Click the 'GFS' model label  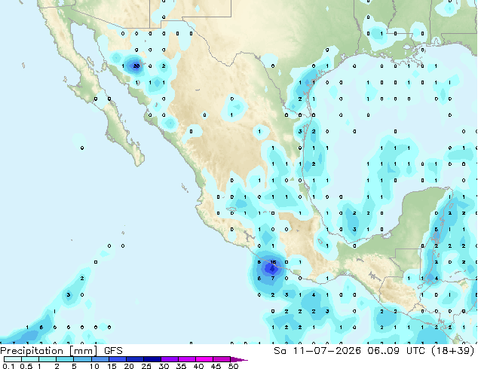coord(113,351)
